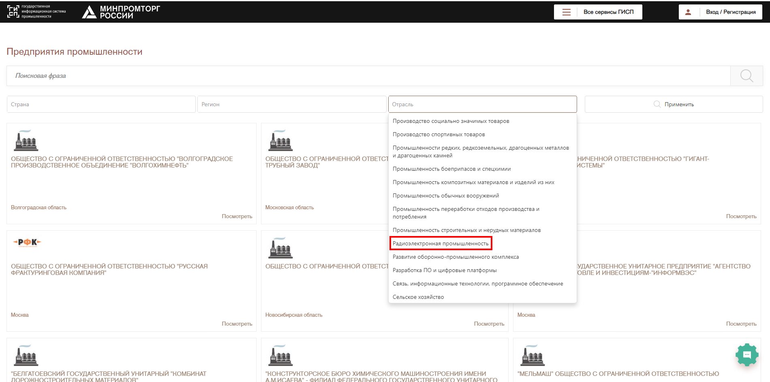The height and width of the screenshot is (382, 770).
Task: Select Промышленность переработки отходов option
Action: click(x=482, y=213)
